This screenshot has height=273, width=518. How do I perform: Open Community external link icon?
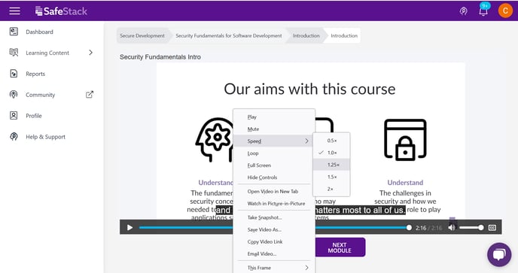90,95
